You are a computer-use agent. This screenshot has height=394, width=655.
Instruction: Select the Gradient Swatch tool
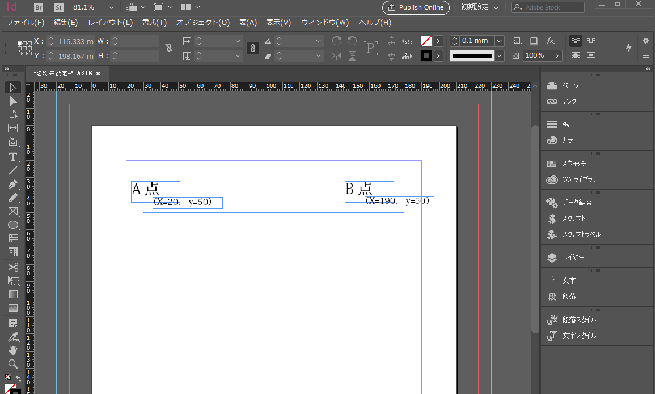click(13, 294)
